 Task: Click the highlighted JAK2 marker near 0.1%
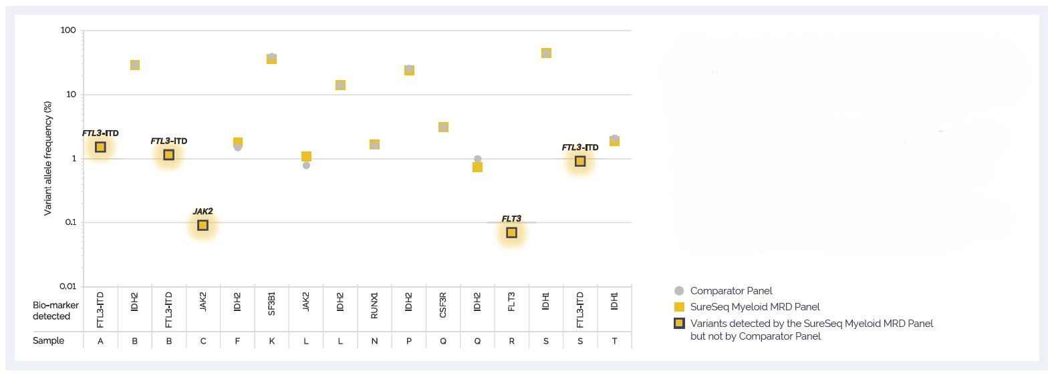tap(203, 226)
